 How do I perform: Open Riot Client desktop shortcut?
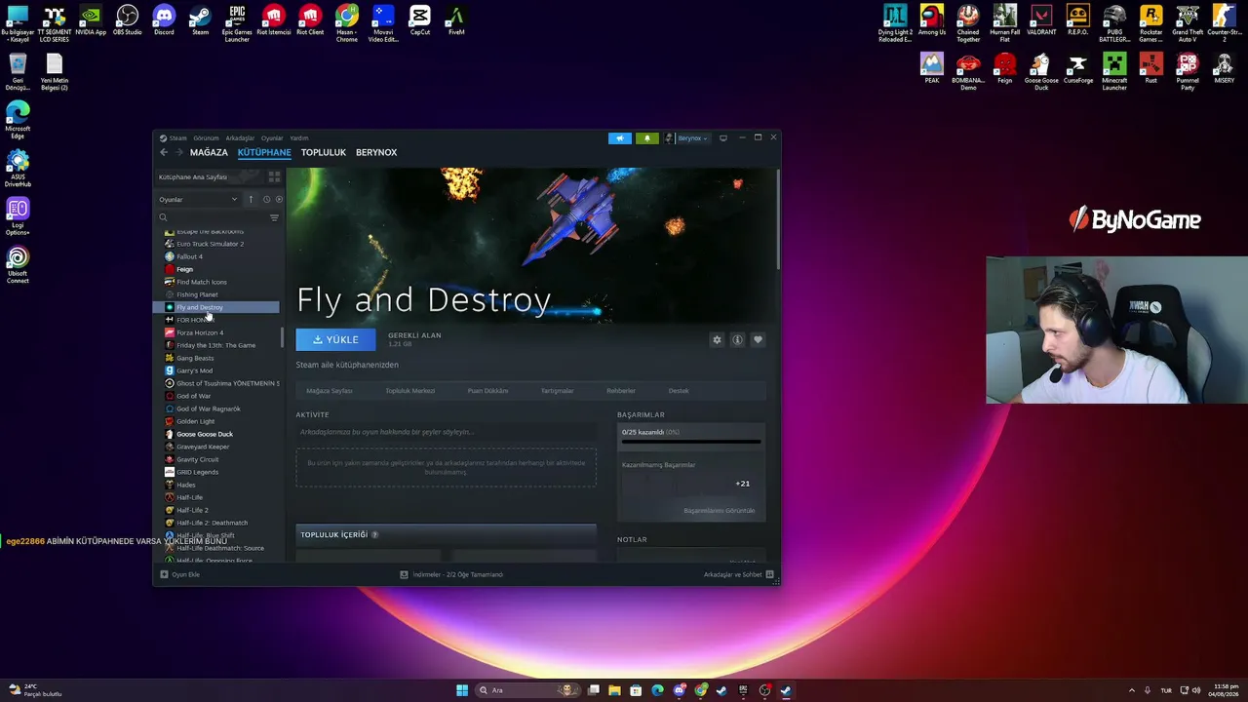[x=310, y=19]
